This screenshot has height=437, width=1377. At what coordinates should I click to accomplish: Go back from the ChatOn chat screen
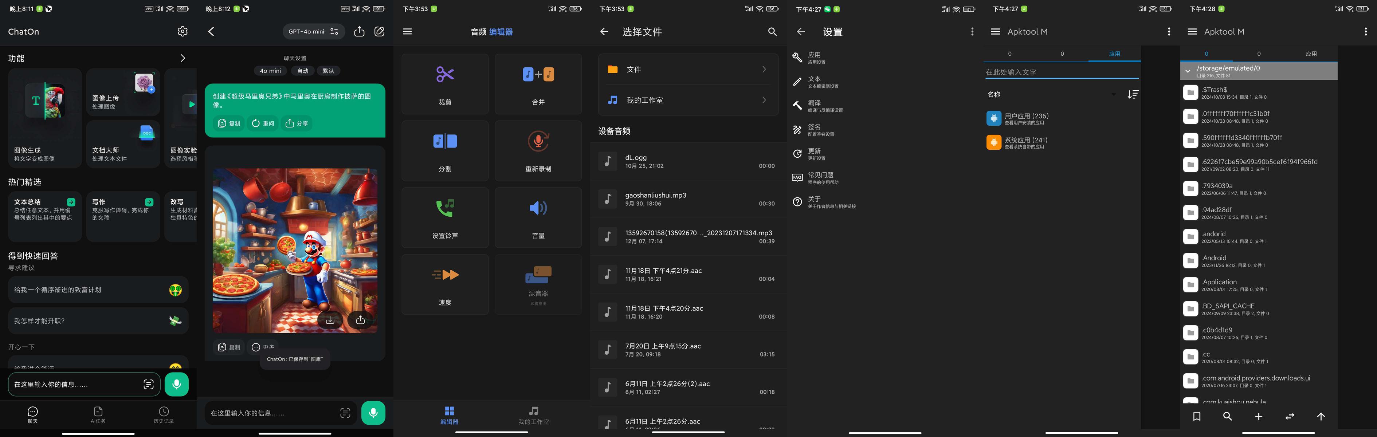211,32
